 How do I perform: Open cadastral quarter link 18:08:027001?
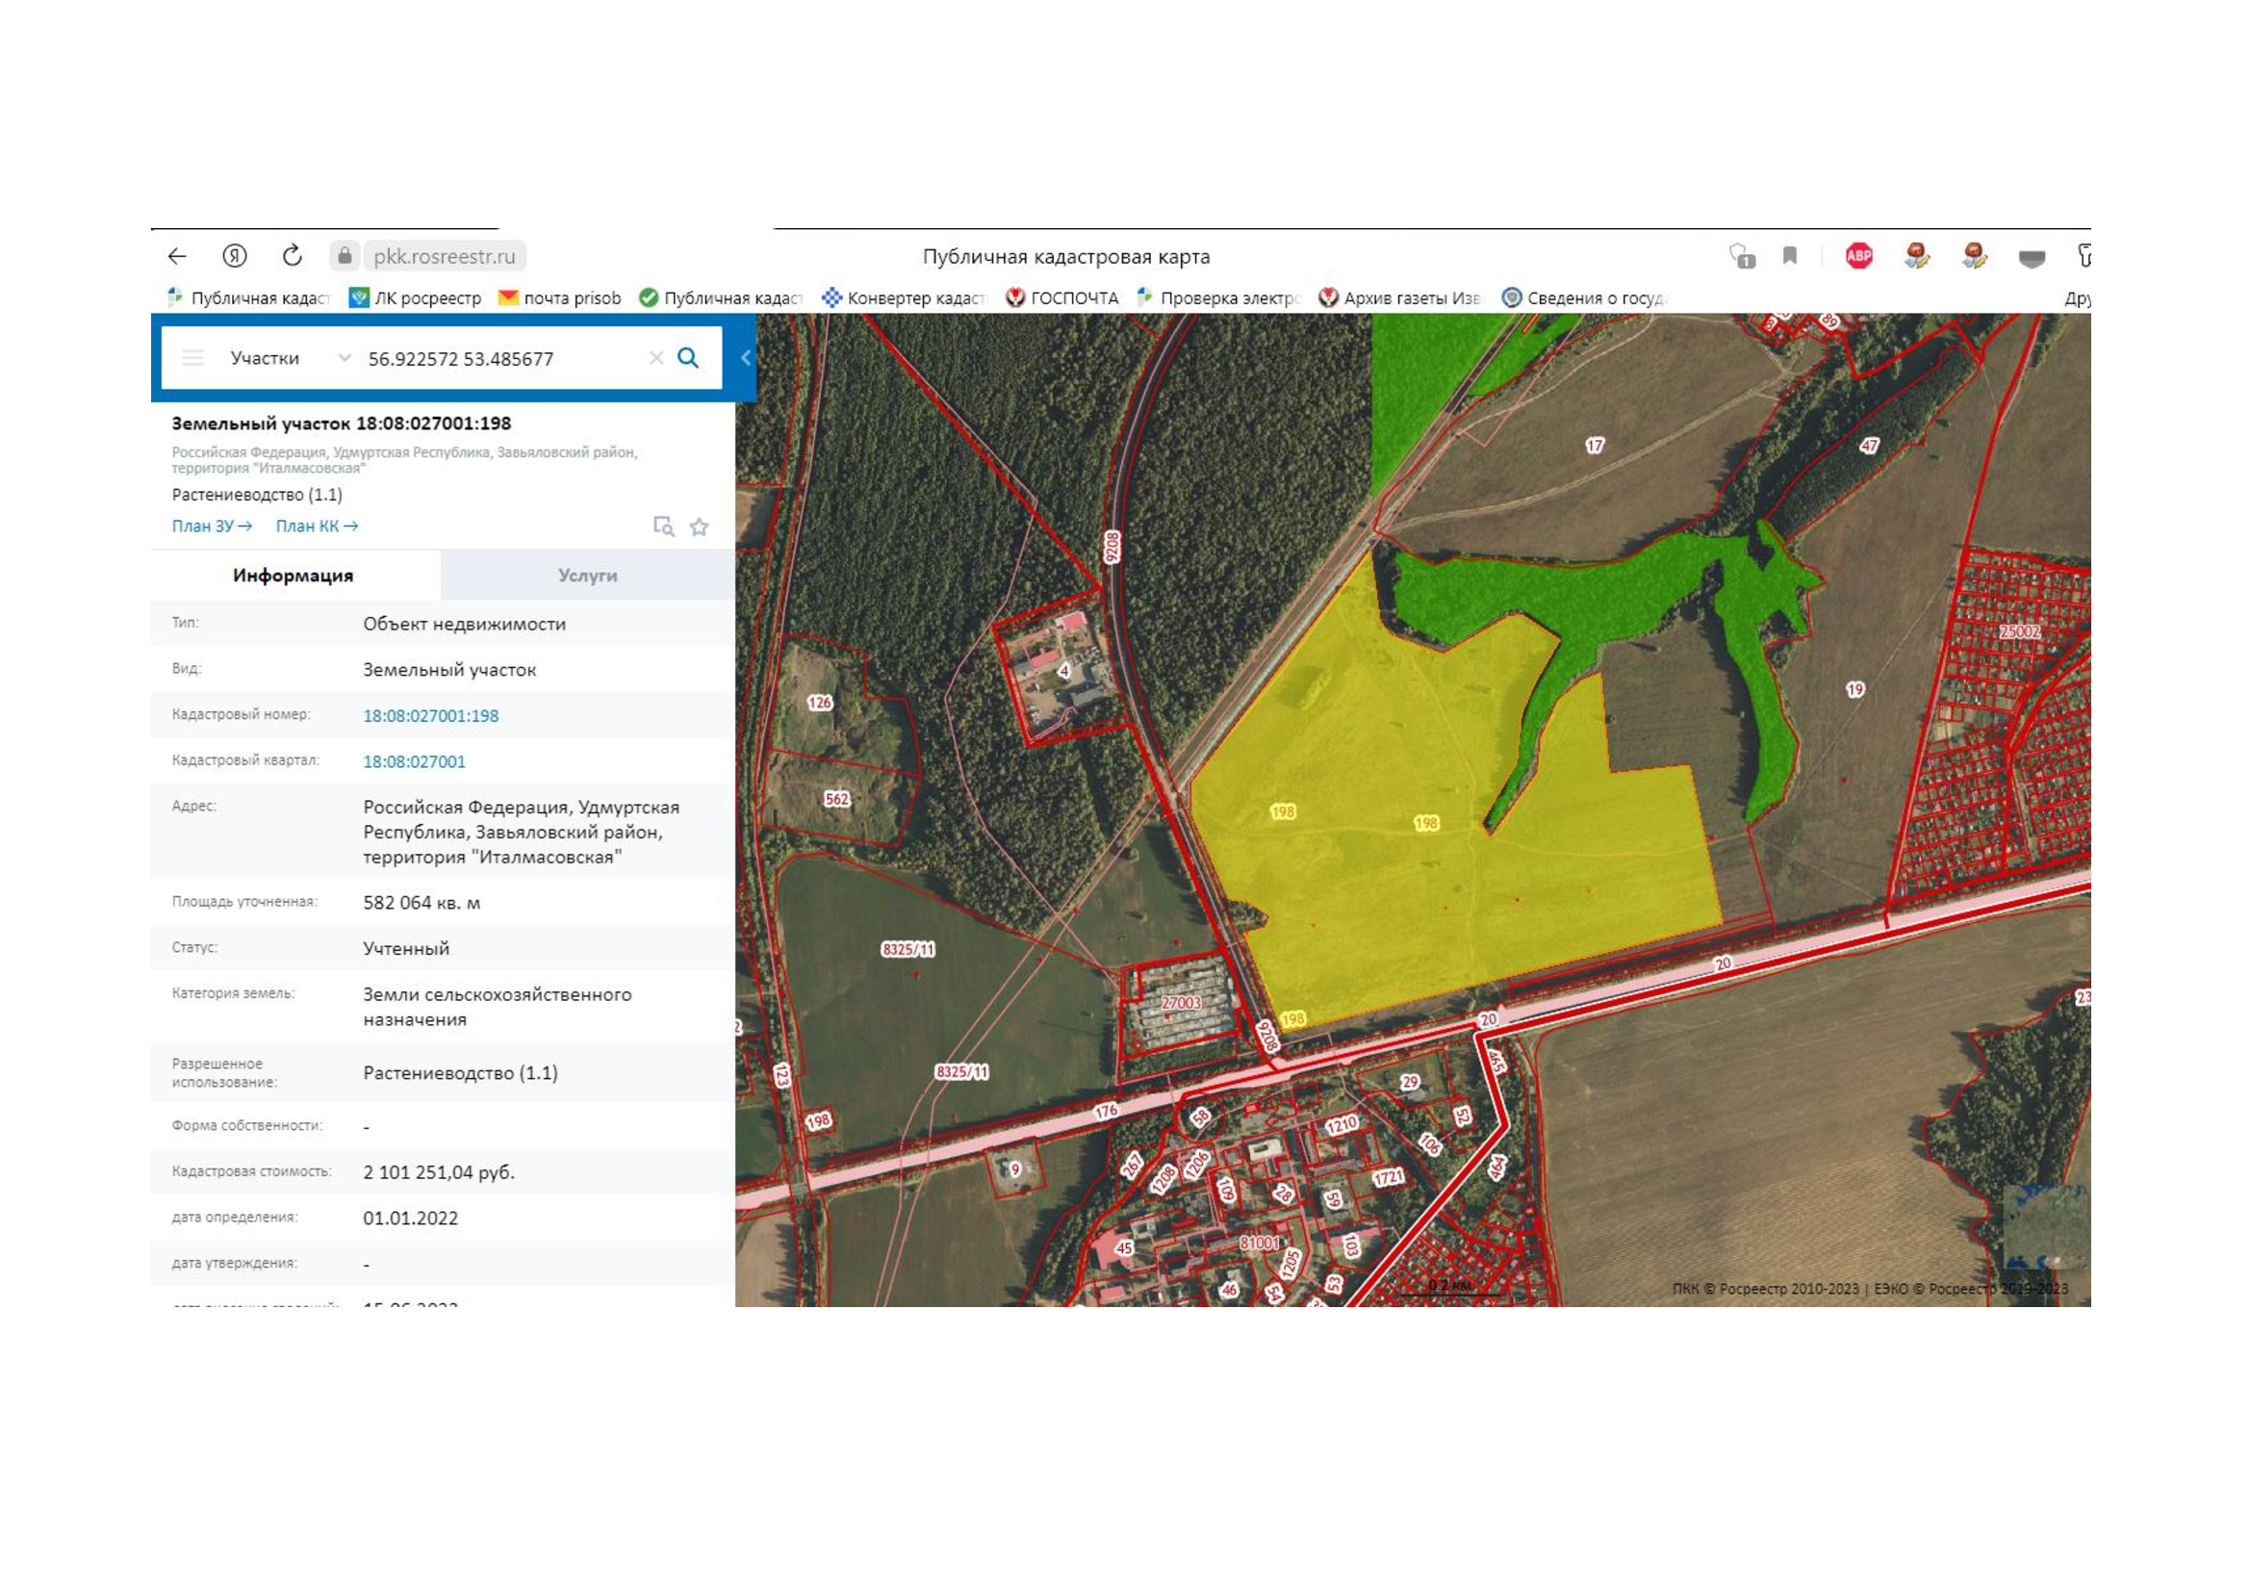(414, 761)
